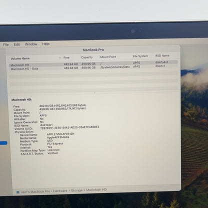Screen dimensions: 208x208
Task: Click Macintosh HD in the path bar
Action: click(x=96, y=189)
